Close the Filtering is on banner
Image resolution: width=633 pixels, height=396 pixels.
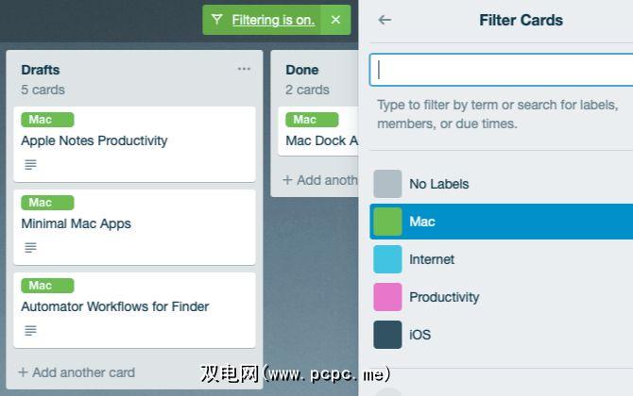tap(335, 20)
